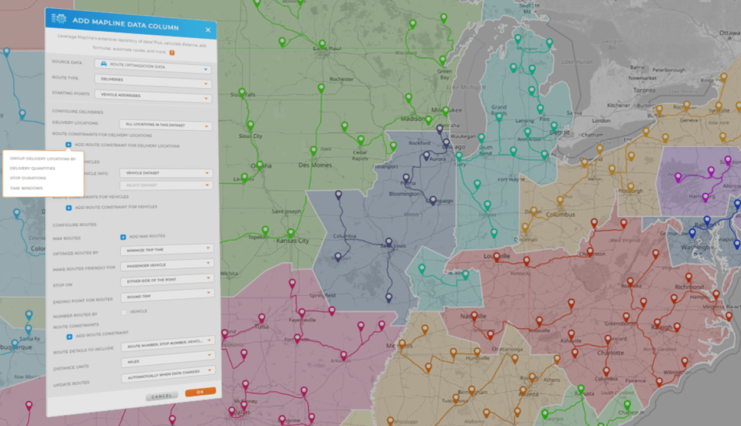
Task: Select Delivery Quantities from the popup menu
Action: (x=33, y=169)
